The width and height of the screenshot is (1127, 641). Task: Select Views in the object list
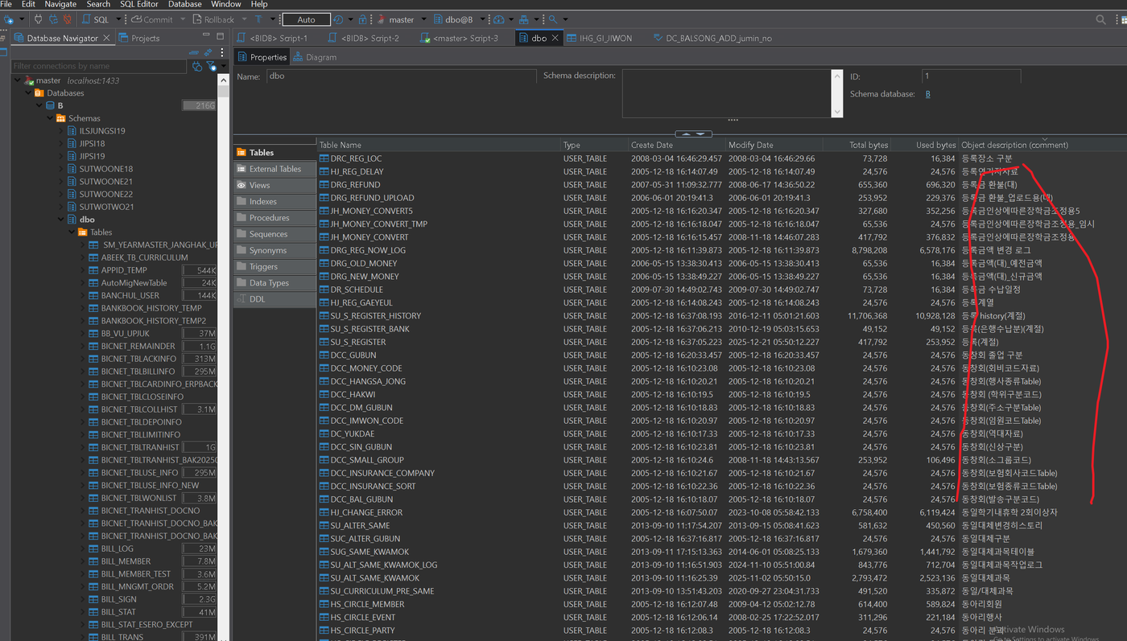259,185
